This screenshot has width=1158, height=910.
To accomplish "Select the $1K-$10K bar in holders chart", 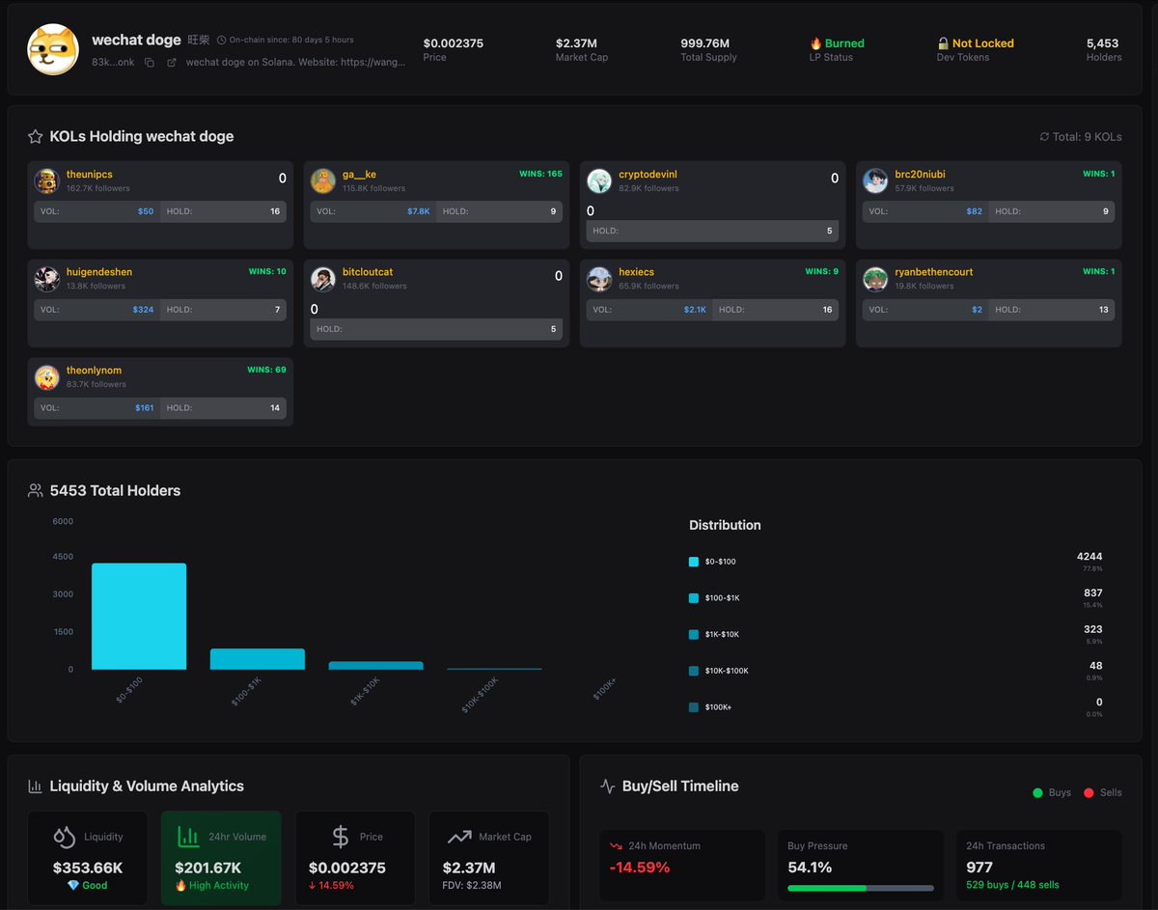I will 375,666.
